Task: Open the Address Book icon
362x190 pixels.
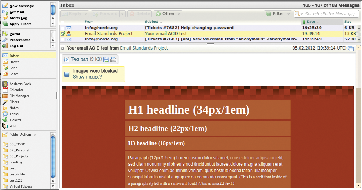Action: point(5,84)
